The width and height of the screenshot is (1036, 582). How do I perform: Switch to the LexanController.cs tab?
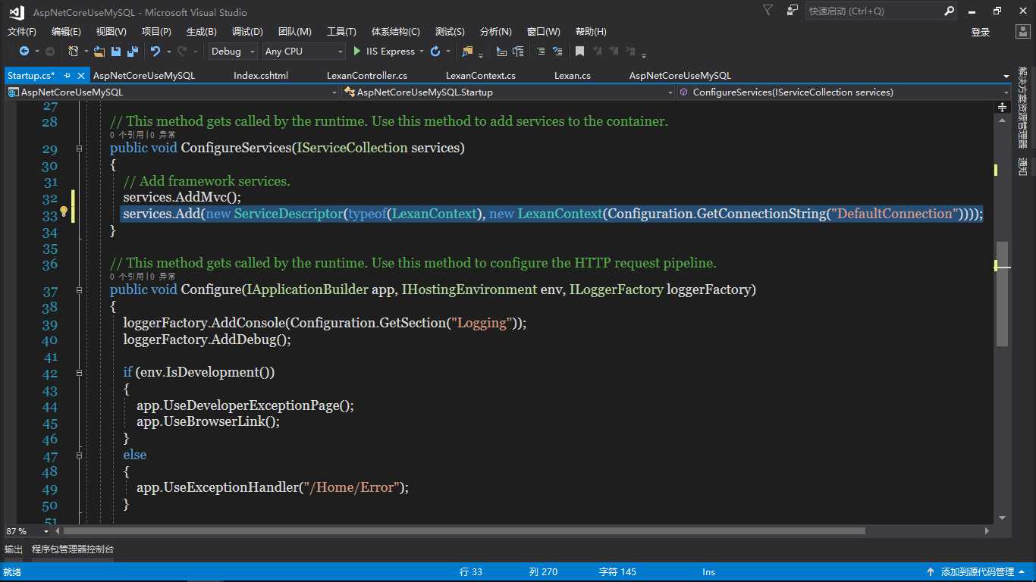[367, 76]
